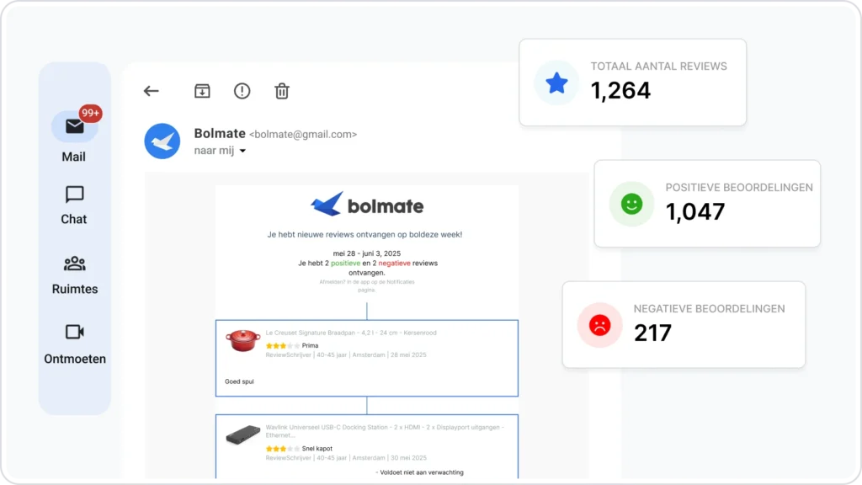Click the red word 'negatieve'
Image resolution: width=862 pixels, height=485 pixels.
394,264
